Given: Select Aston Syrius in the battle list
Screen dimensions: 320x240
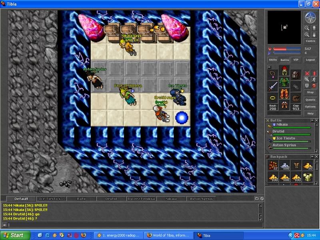Looking at the screenshot, I should (x=290, y=146).
